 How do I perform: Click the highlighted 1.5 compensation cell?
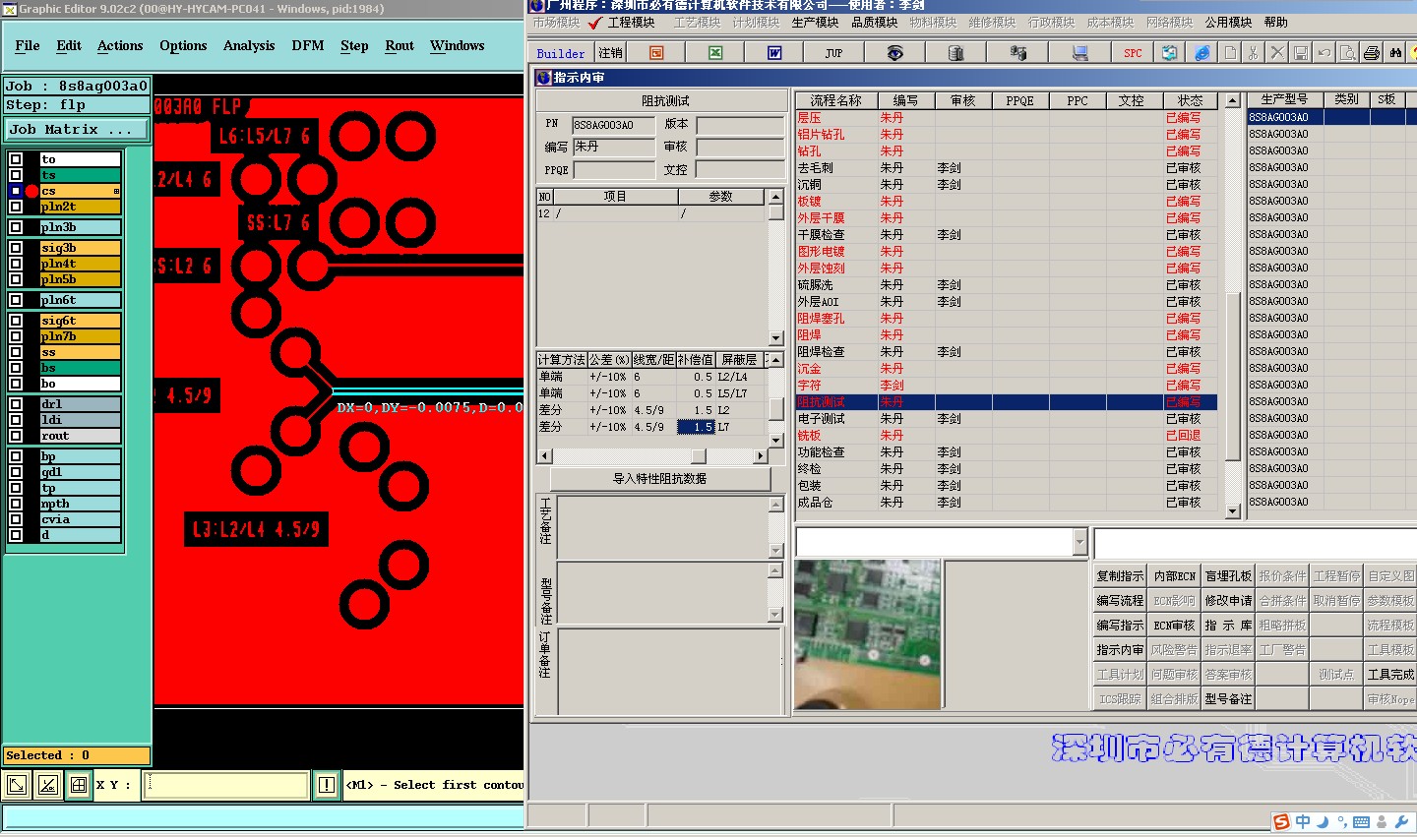pos(696,427)
